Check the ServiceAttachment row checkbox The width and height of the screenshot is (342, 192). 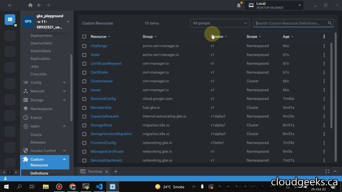point(84,161)
